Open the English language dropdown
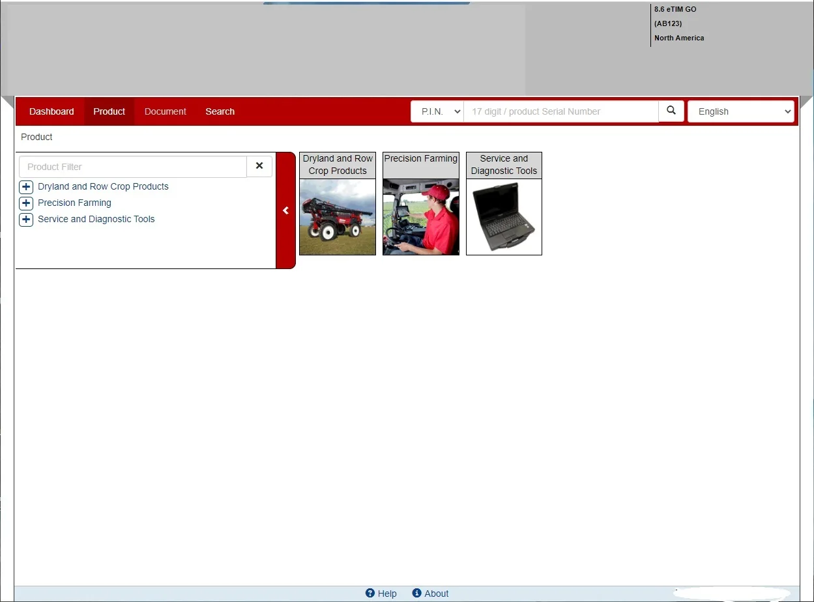 [x=741, y=111]
